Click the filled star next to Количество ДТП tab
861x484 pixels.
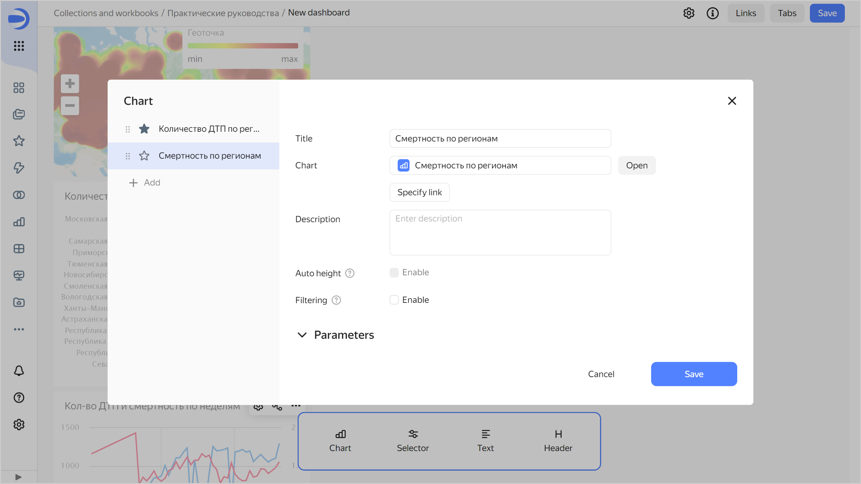144,129
